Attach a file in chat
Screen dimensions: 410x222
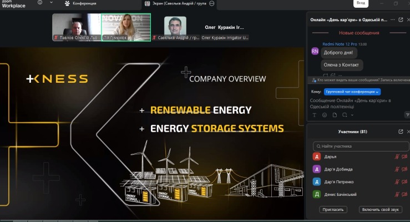click(335, 115)
